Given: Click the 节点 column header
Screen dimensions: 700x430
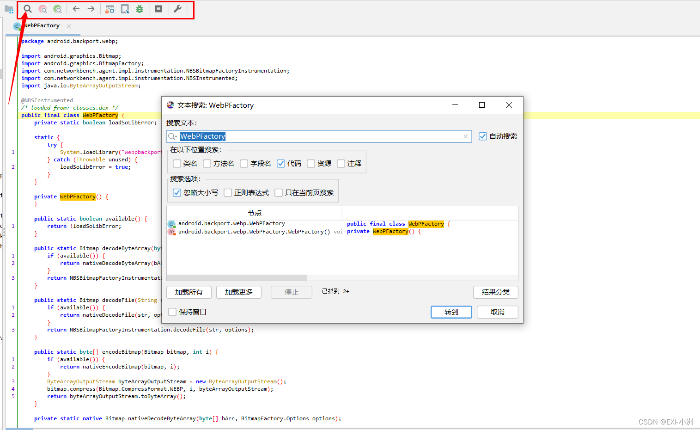Looking at the screenshot, I should (255, 213).
